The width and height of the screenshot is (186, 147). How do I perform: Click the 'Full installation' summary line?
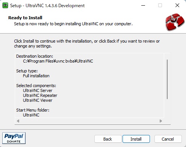(x=36, y=76)
